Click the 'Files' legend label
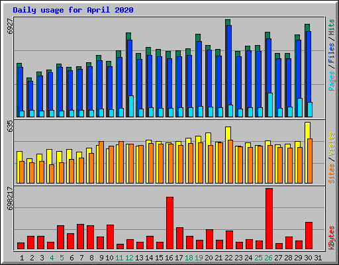The image size is (339, 265). pos(332,52)
